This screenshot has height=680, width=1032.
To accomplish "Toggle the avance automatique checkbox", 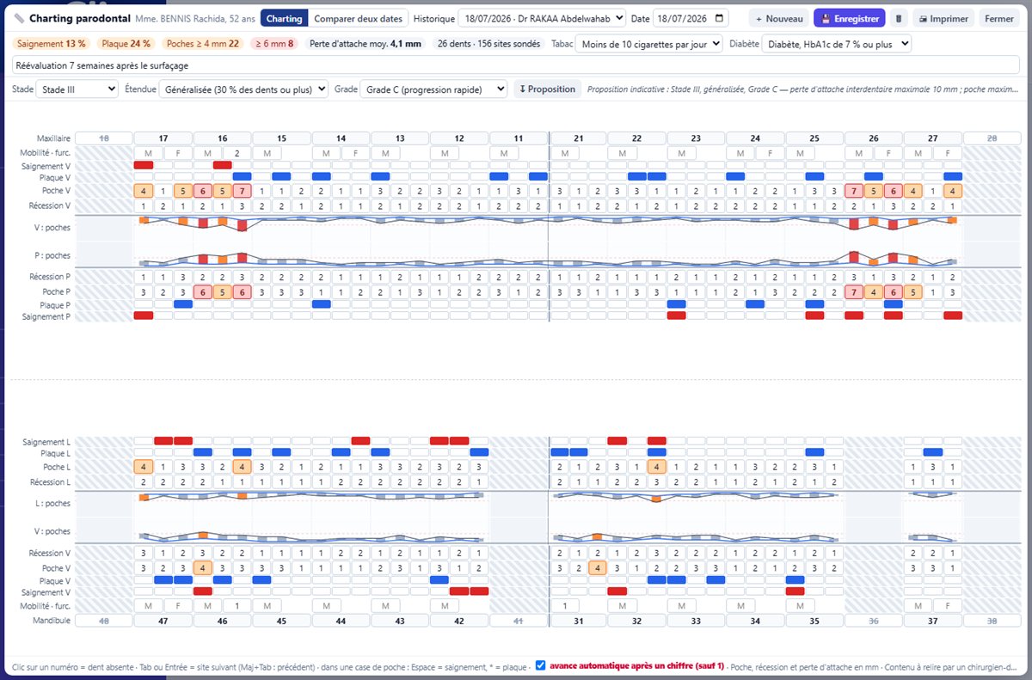I will tap(540, 665).
